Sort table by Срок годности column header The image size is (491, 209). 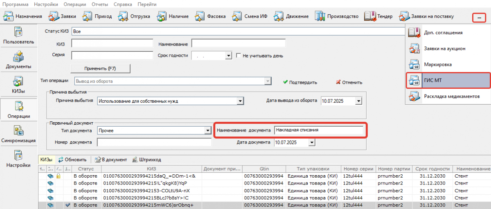point(432,169)
